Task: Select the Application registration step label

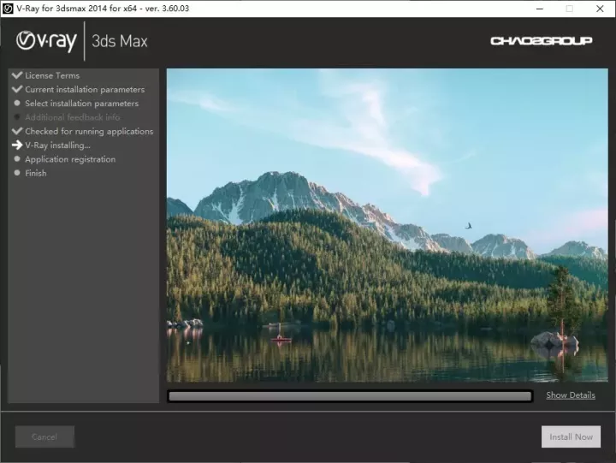Action: [x=70, y=159]
